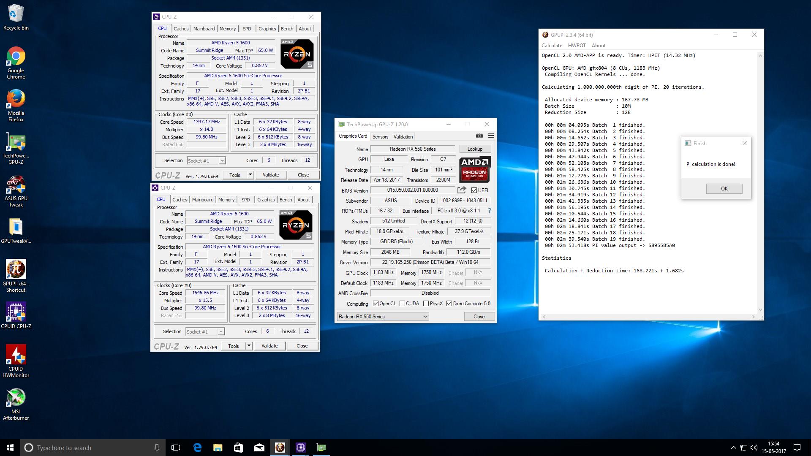Click the BIOS export share icon in GPU-Z
This screenshot has height=456, width=811.
462,190
